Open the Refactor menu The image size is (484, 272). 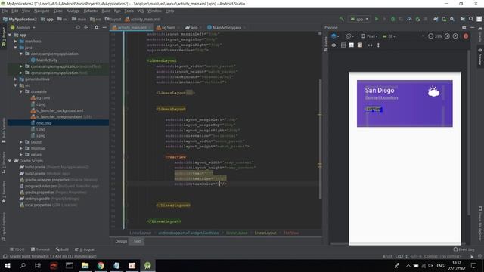91,11
